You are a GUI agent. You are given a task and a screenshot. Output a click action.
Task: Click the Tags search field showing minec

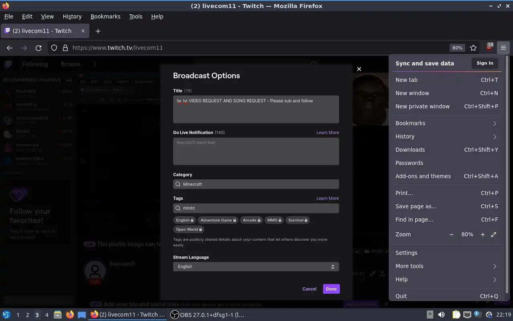pos(256,208)
